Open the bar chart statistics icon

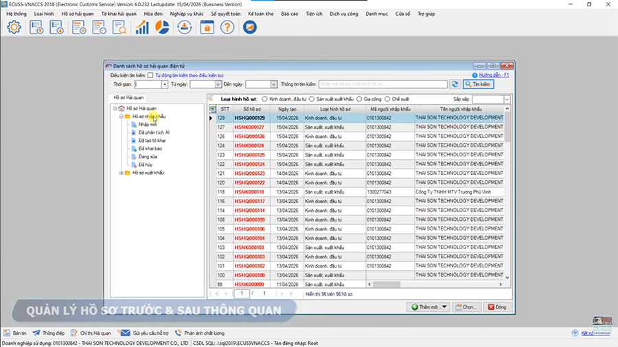pos(142,27)
